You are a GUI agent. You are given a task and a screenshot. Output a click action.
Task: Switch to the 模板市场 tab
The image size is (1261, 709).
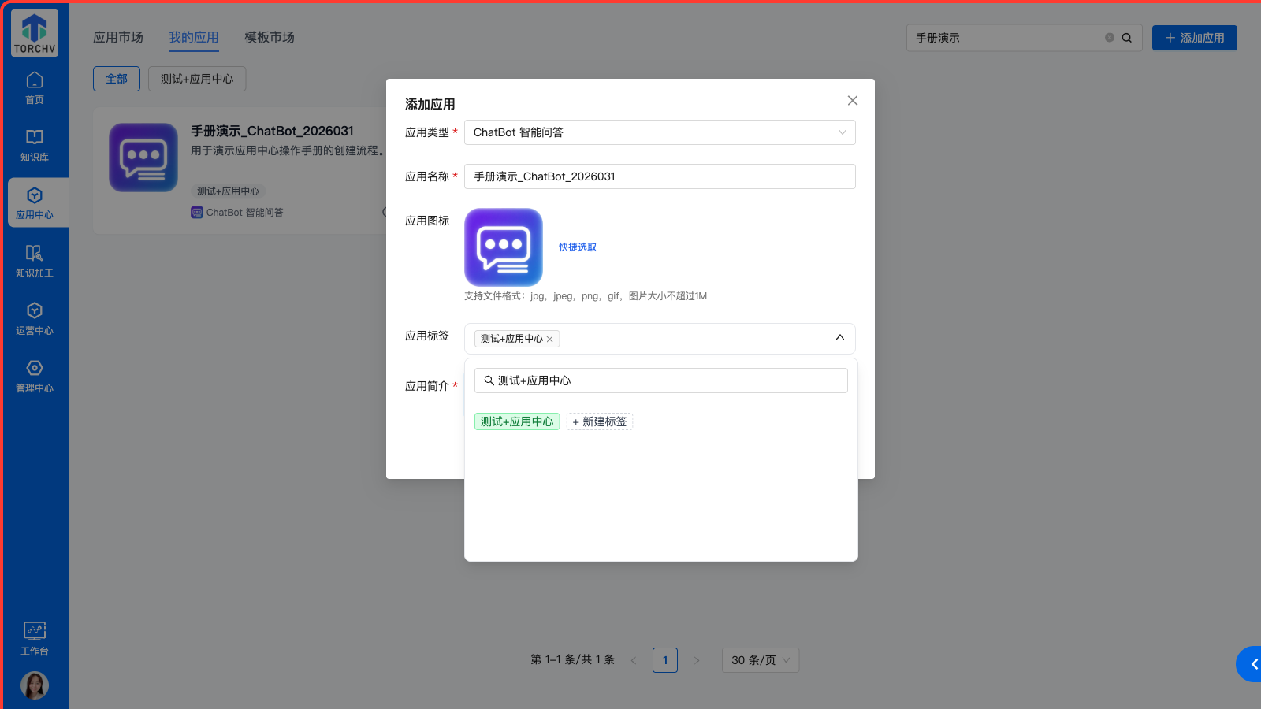coord(270,37)
